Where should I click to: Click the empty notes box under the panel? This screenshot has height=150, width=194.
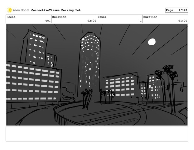[x=97, y=134]
